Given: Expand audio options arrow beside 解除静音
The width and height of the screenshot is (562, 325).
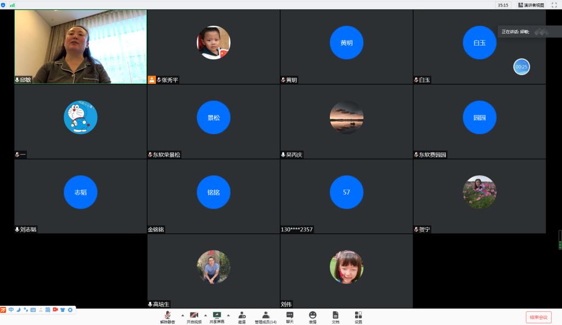Looking at the screenshot, I should click(182, 315).
